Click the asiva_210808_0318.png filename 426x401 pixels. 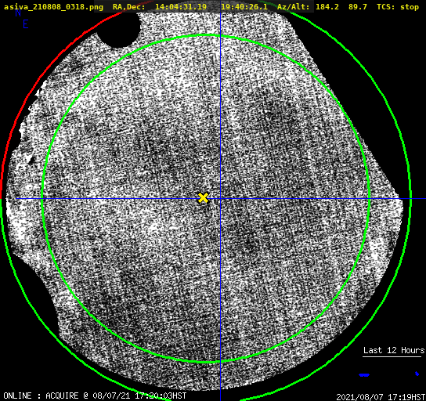[x=53, y=7]
